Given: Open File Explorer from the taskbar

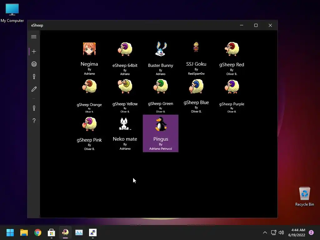Looking at the screenshot, I should click(x=24, y=232).
